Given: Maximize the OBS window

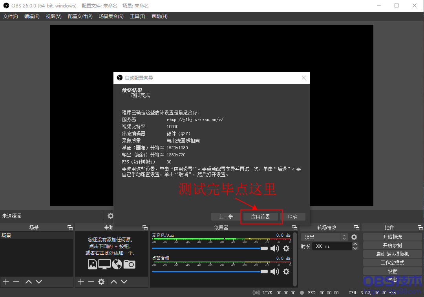Looking at the screenshot, I should tap(397, 5).
